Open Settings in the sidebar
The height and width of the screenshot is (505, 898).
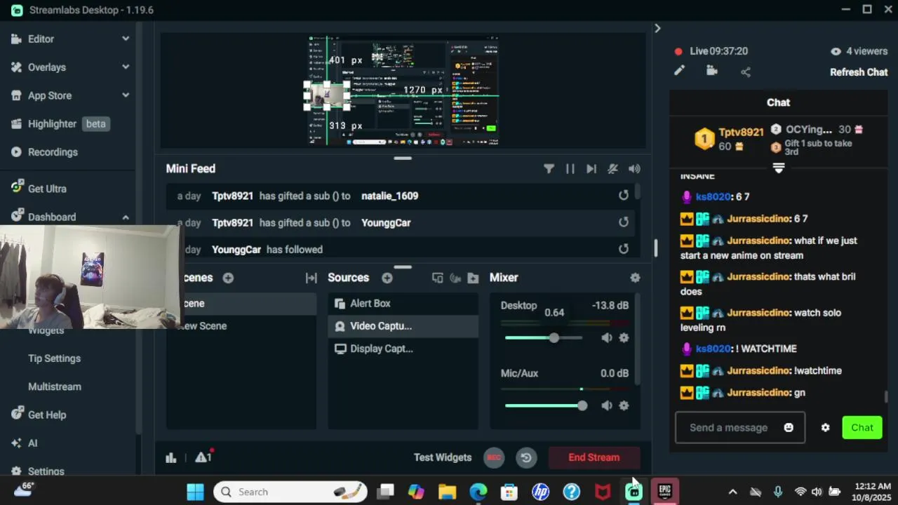(x=46, y=471)
